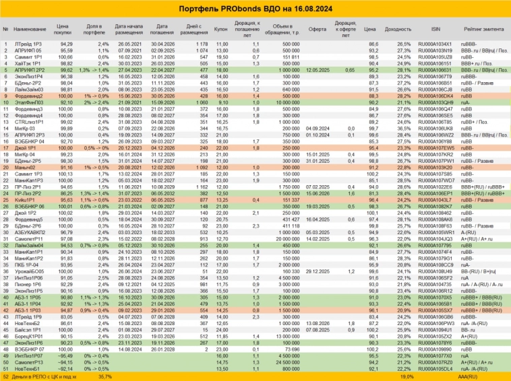Click the 'Дата начала размещения' header
The height and width of the screenshot is (381, 511).
pyautogui.click(x=129, y=30)
